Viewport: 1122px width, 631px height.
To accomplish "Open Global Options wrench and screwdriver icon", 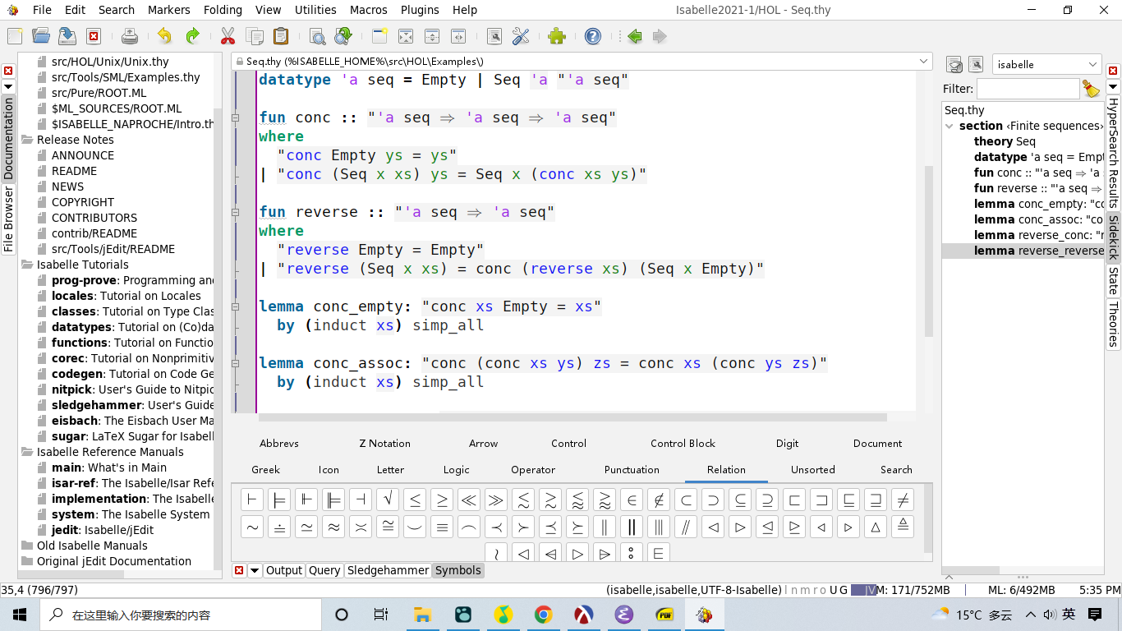I will click(521, 36).
